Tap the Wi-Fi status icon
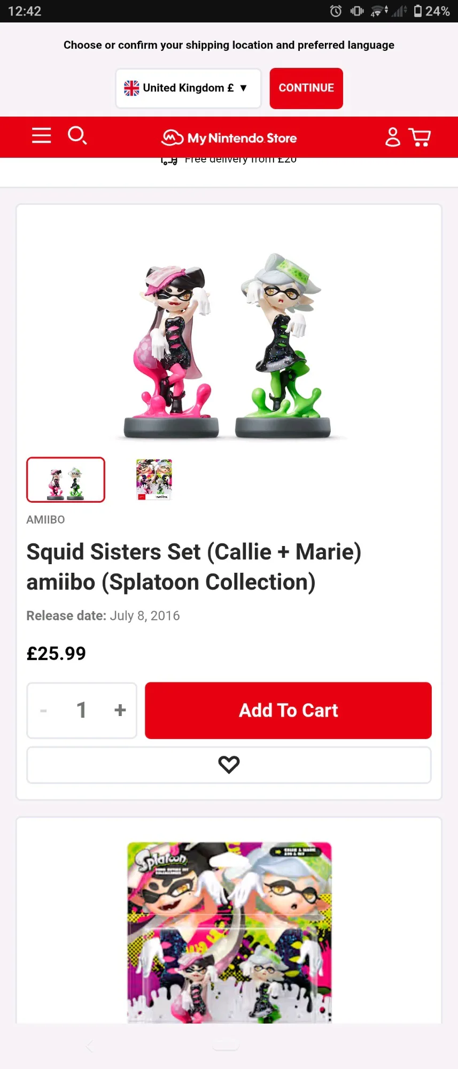458x1069 pixels. pyautogui.click(x=378, y=11)
